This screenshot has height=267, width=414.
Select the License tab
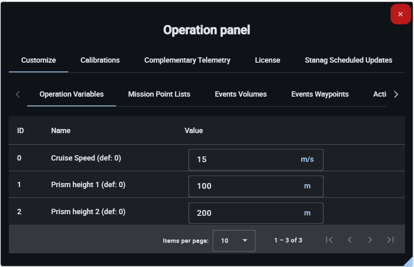[x=268, y=60]
